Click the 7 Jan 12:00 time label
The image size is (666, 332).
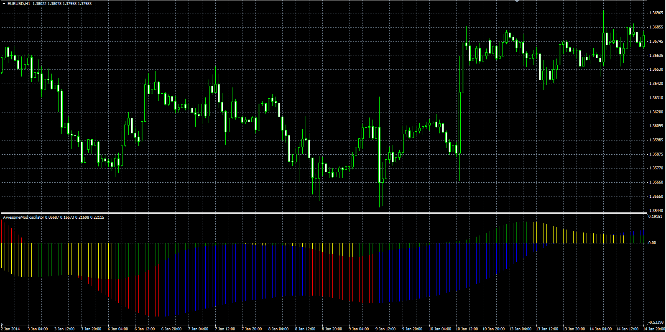pyautogui.click(x=225, y=329)
